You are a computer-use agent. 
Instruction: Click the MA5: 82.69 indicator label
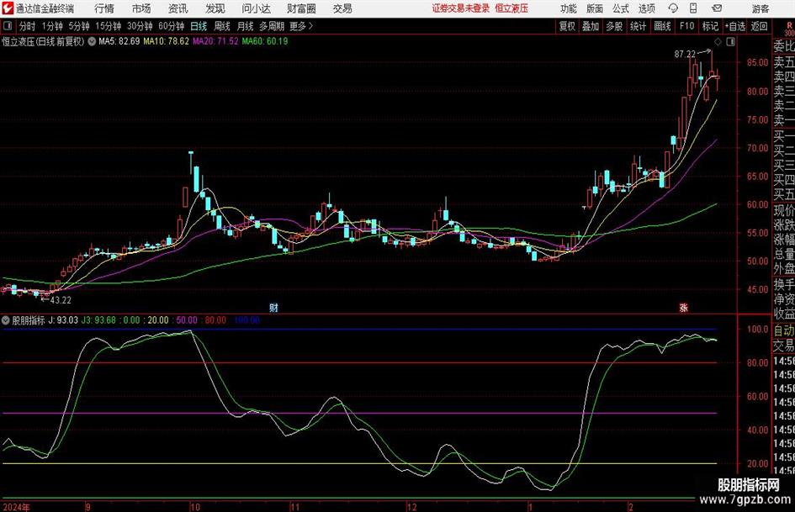pyautogui.click(x=119, y=41)
